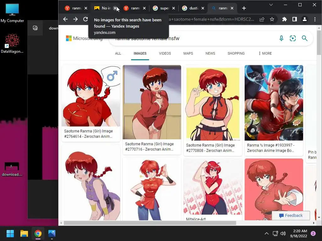Open the notifications badge in the tray

pos(313,233)
